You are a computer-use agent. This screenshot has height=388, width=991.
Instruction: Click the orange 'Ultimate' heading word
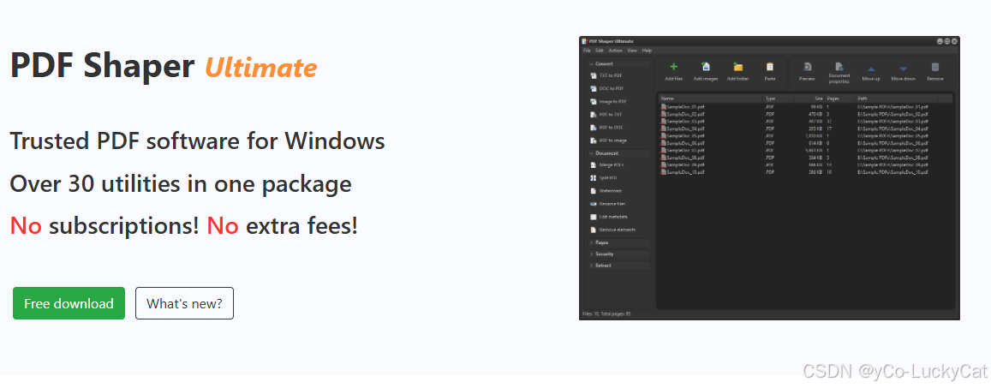coord(261,67)
